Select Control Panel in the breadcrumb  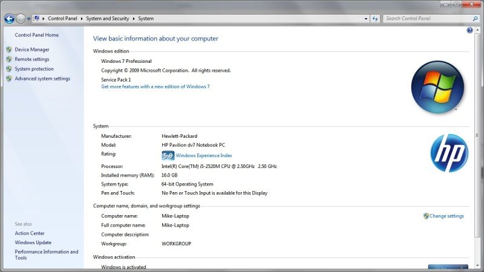click(x=62, y=19)
